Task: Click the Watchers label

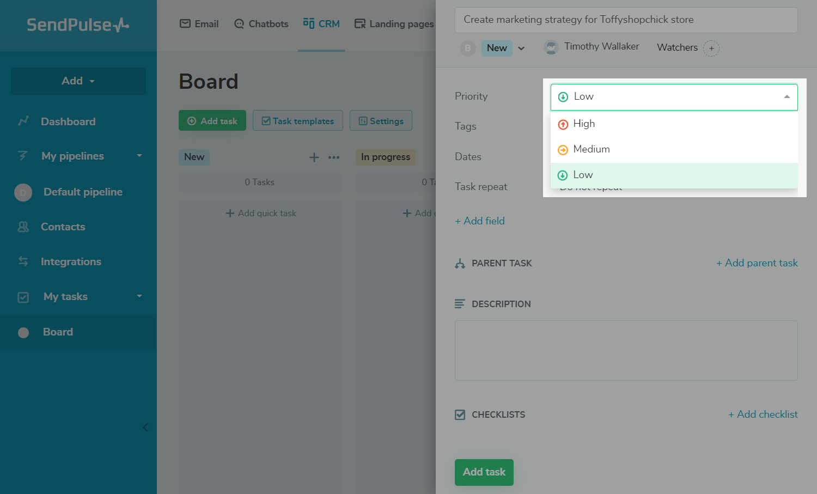Action: coord(678,48)
